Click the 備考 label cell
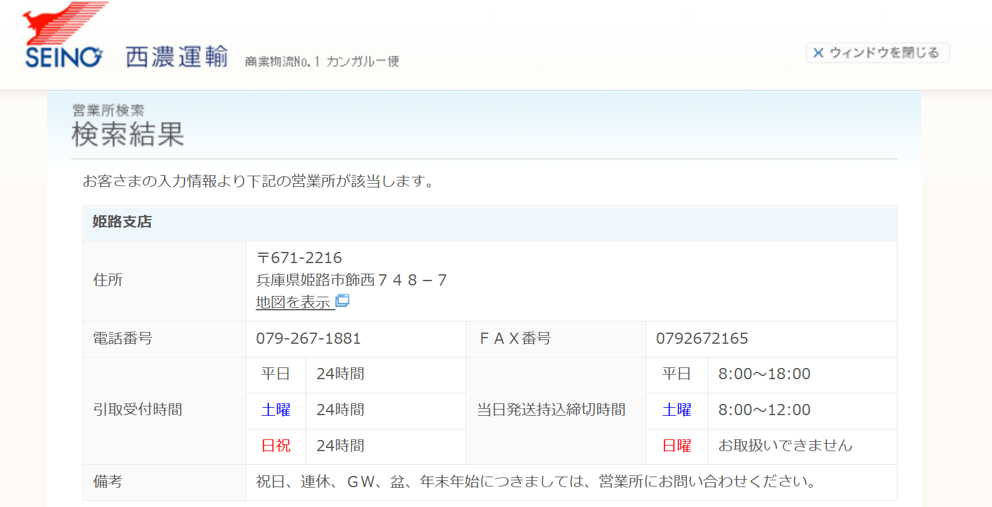 pyautogui.click(x=165, y=482)
